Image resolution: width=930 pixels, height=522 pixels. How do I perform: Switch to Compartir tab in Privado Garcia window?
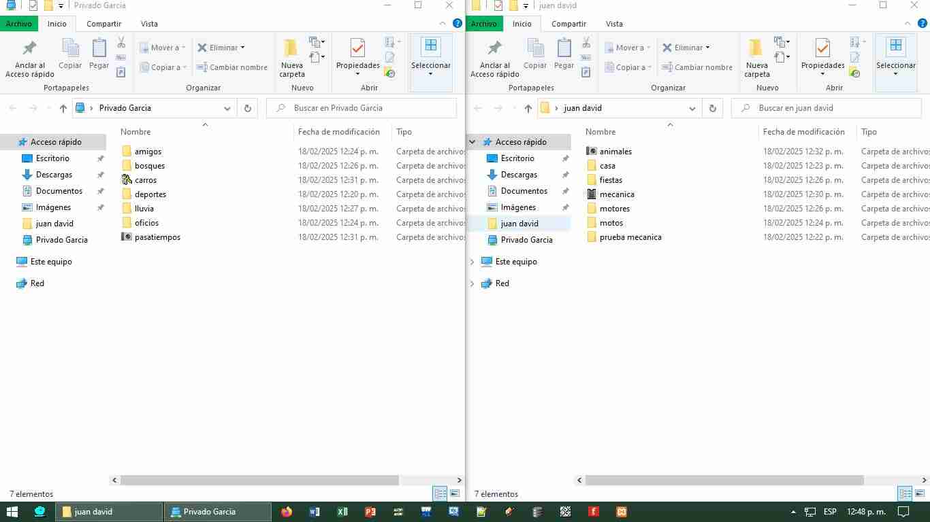(103, 24)
